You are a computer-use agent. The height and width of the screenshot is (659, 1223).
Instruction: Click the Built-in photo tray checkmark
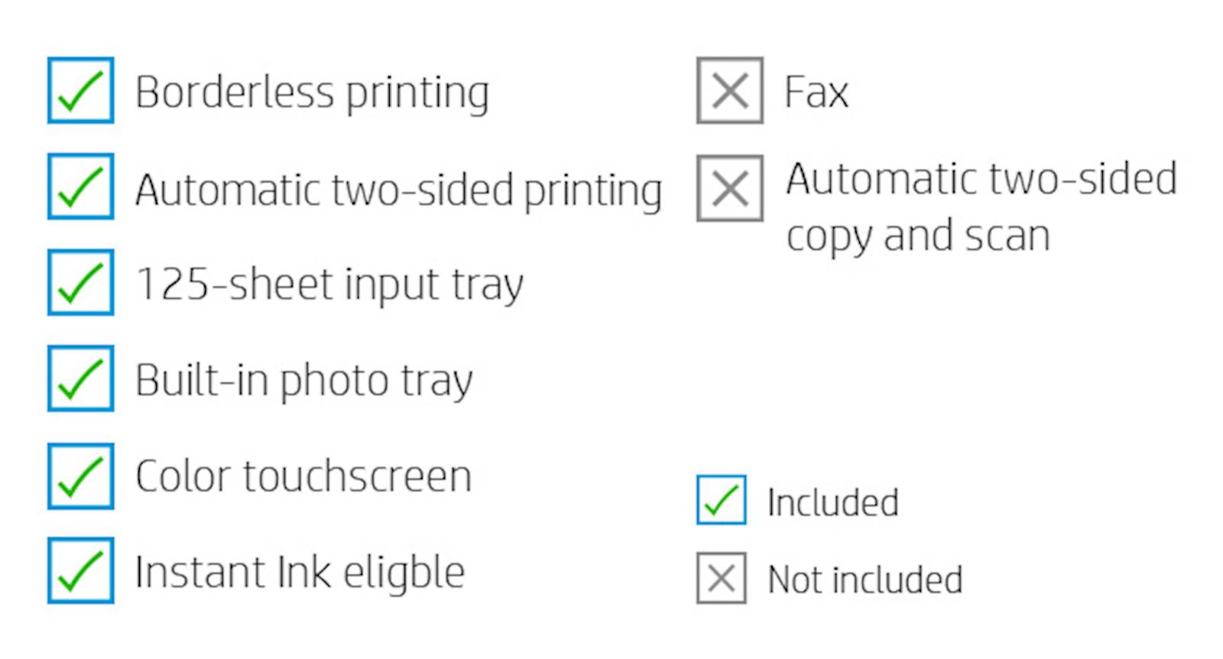(x=80, y=378)
